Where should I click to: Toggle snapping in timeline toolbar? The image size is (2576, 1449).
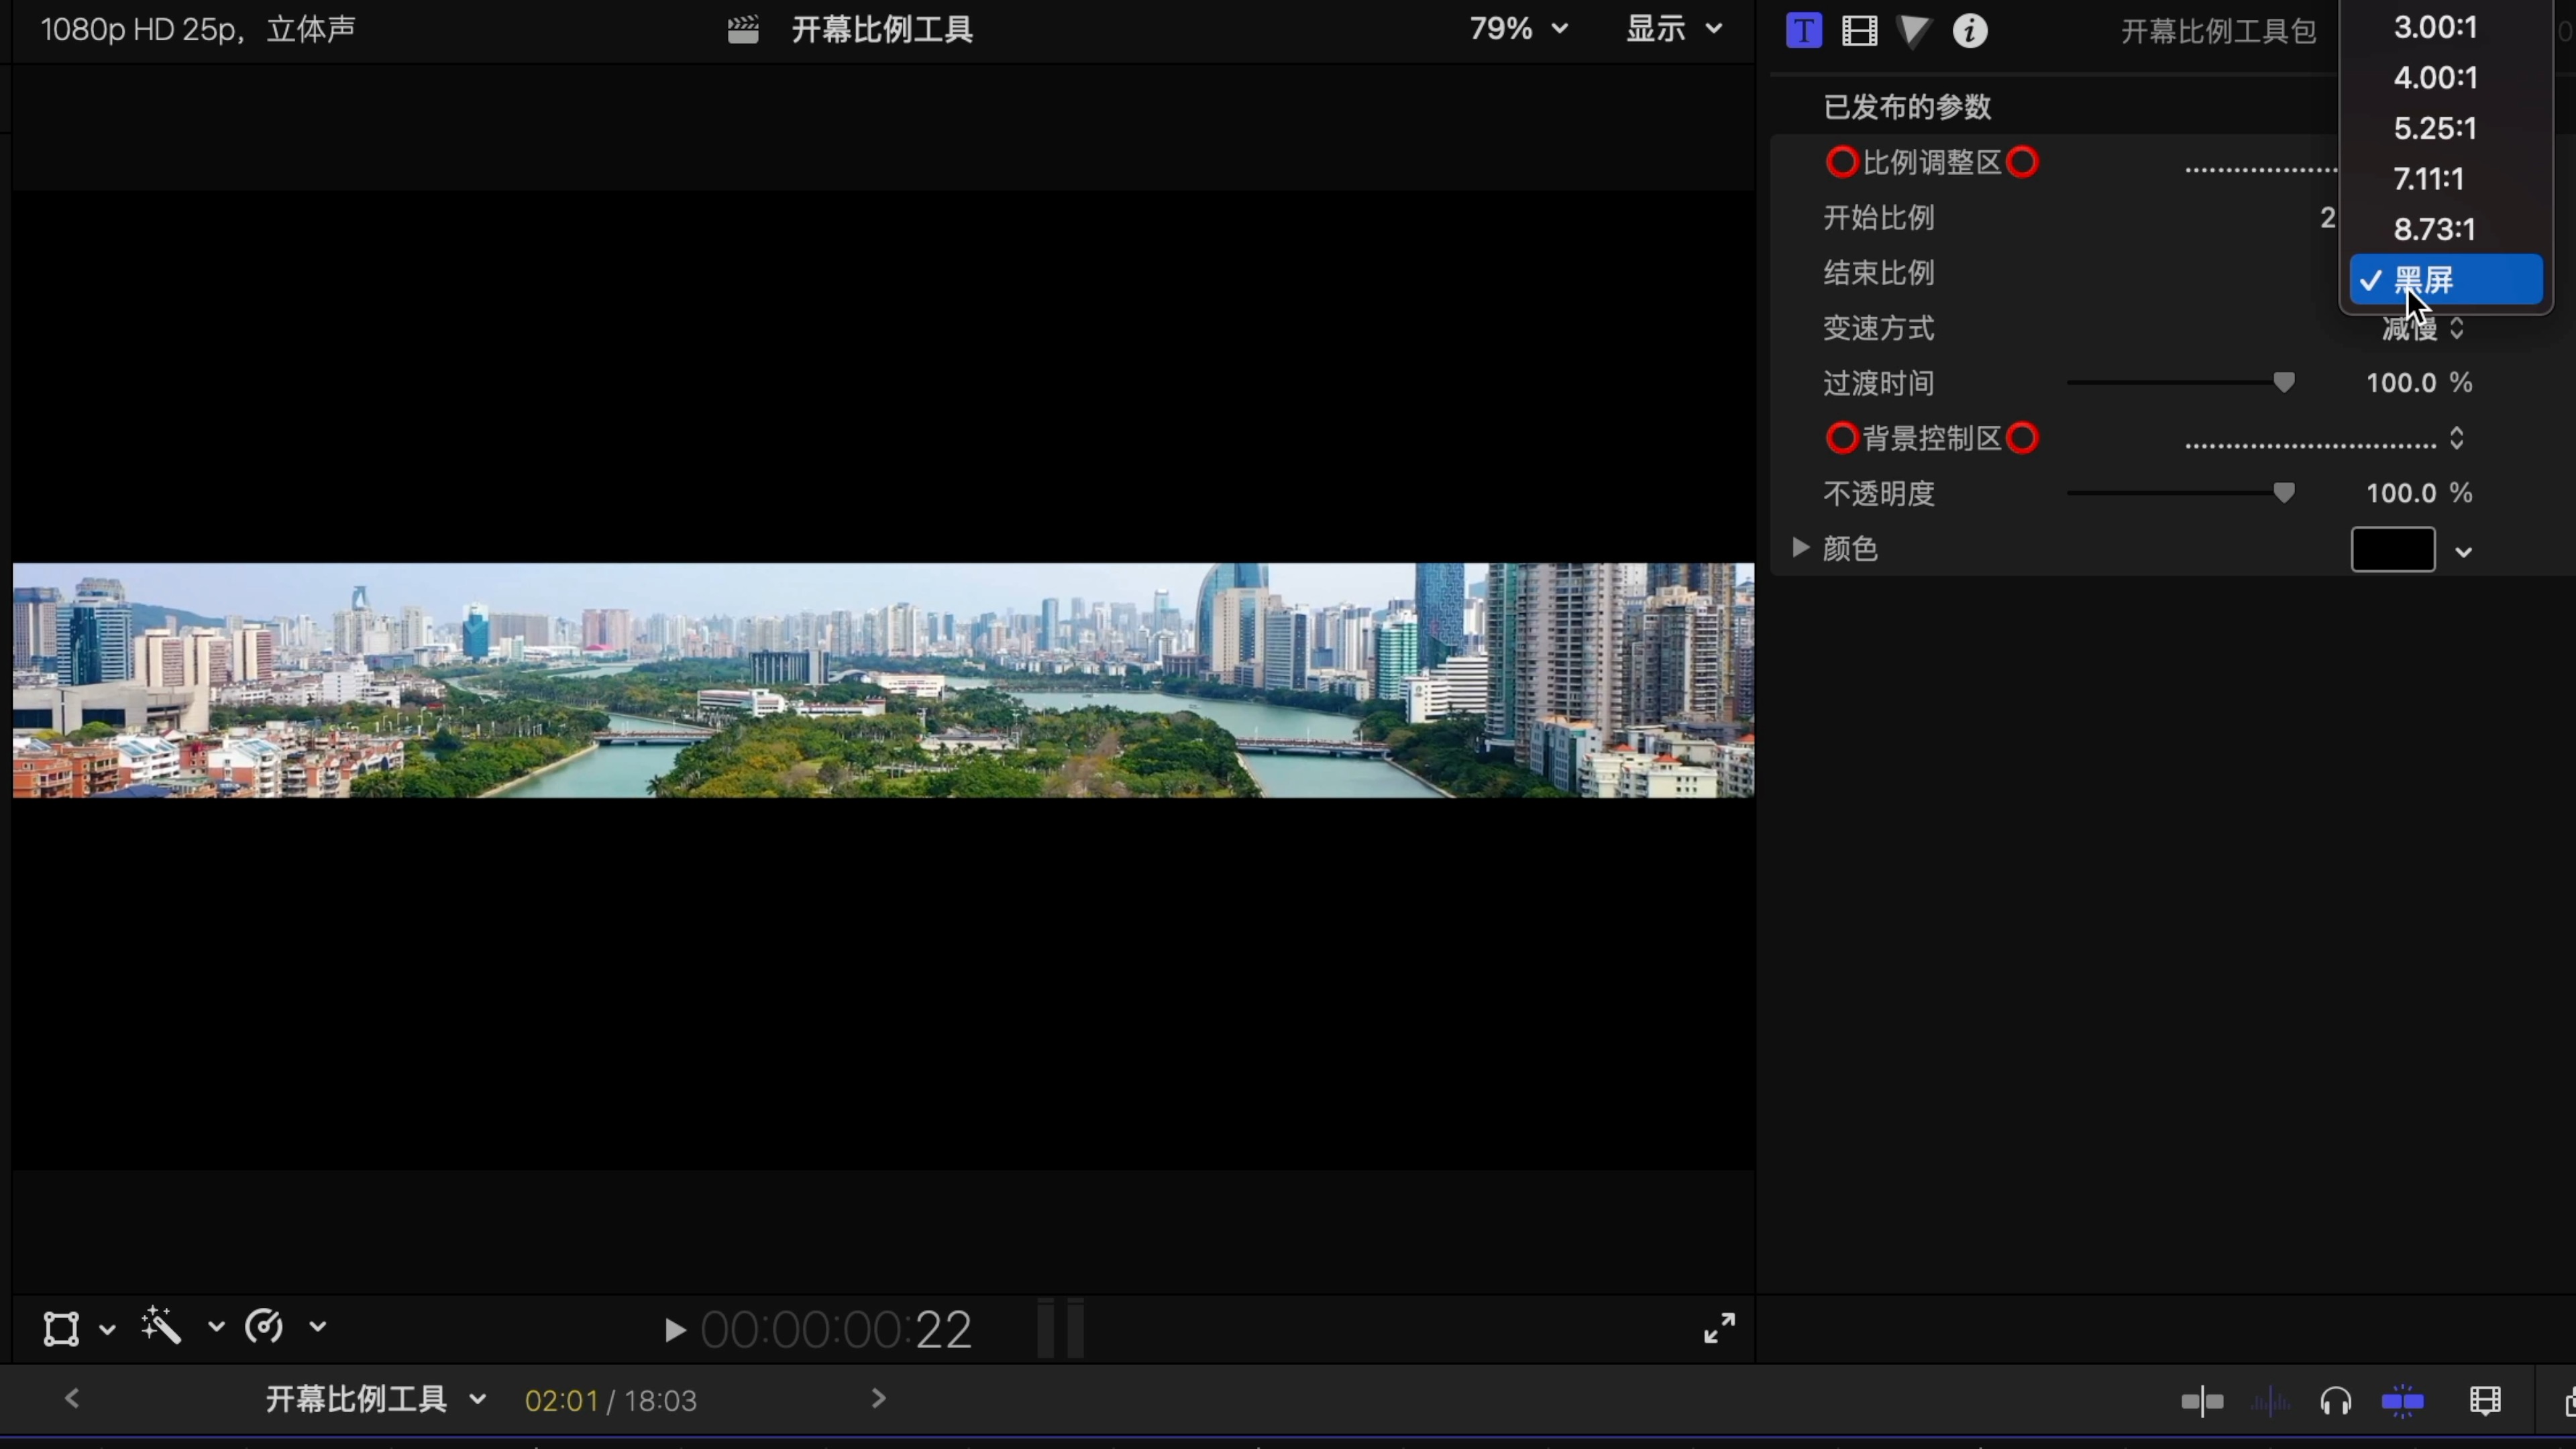click(x=2402, y=1402)
